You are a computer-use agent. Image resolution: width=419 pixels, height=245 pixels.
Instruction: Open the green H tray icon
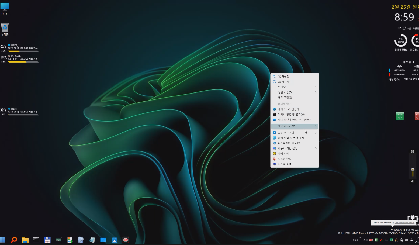pos(376,240)
